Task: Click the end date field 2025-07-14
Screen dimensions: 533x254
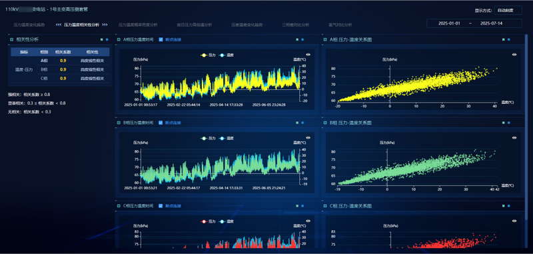Action: point(491,23)
